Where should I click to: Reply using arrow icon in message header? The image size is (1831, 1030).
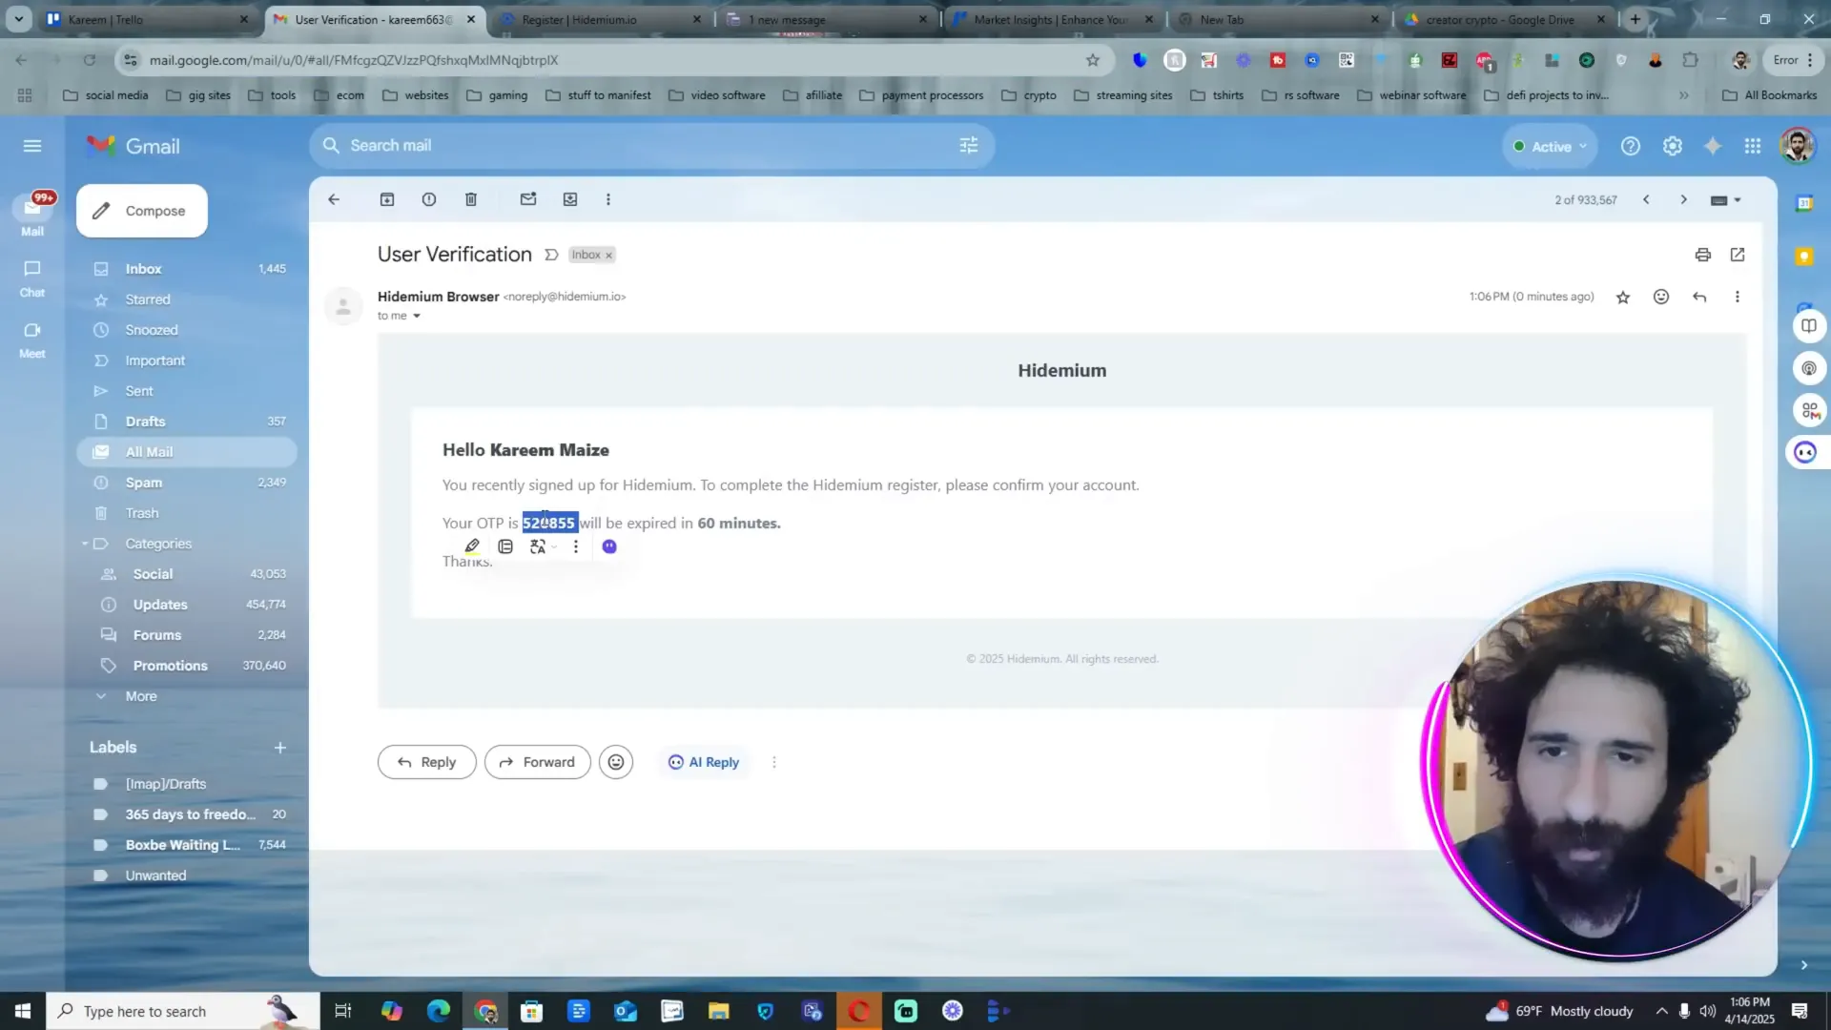point(1699,297)
